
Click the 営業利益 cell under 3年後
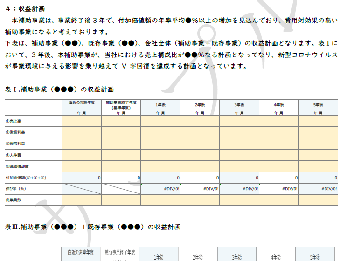click(x=239, y=132)
